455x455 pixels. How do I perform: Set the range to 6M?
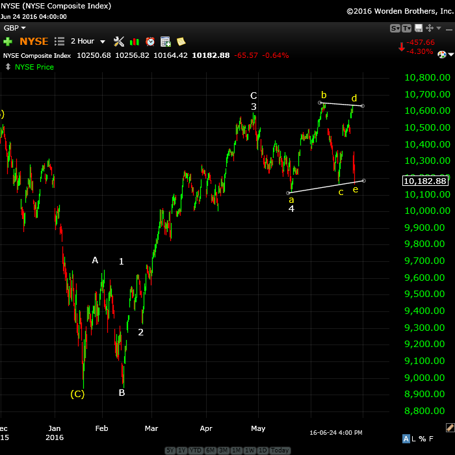tap(211, 450)
